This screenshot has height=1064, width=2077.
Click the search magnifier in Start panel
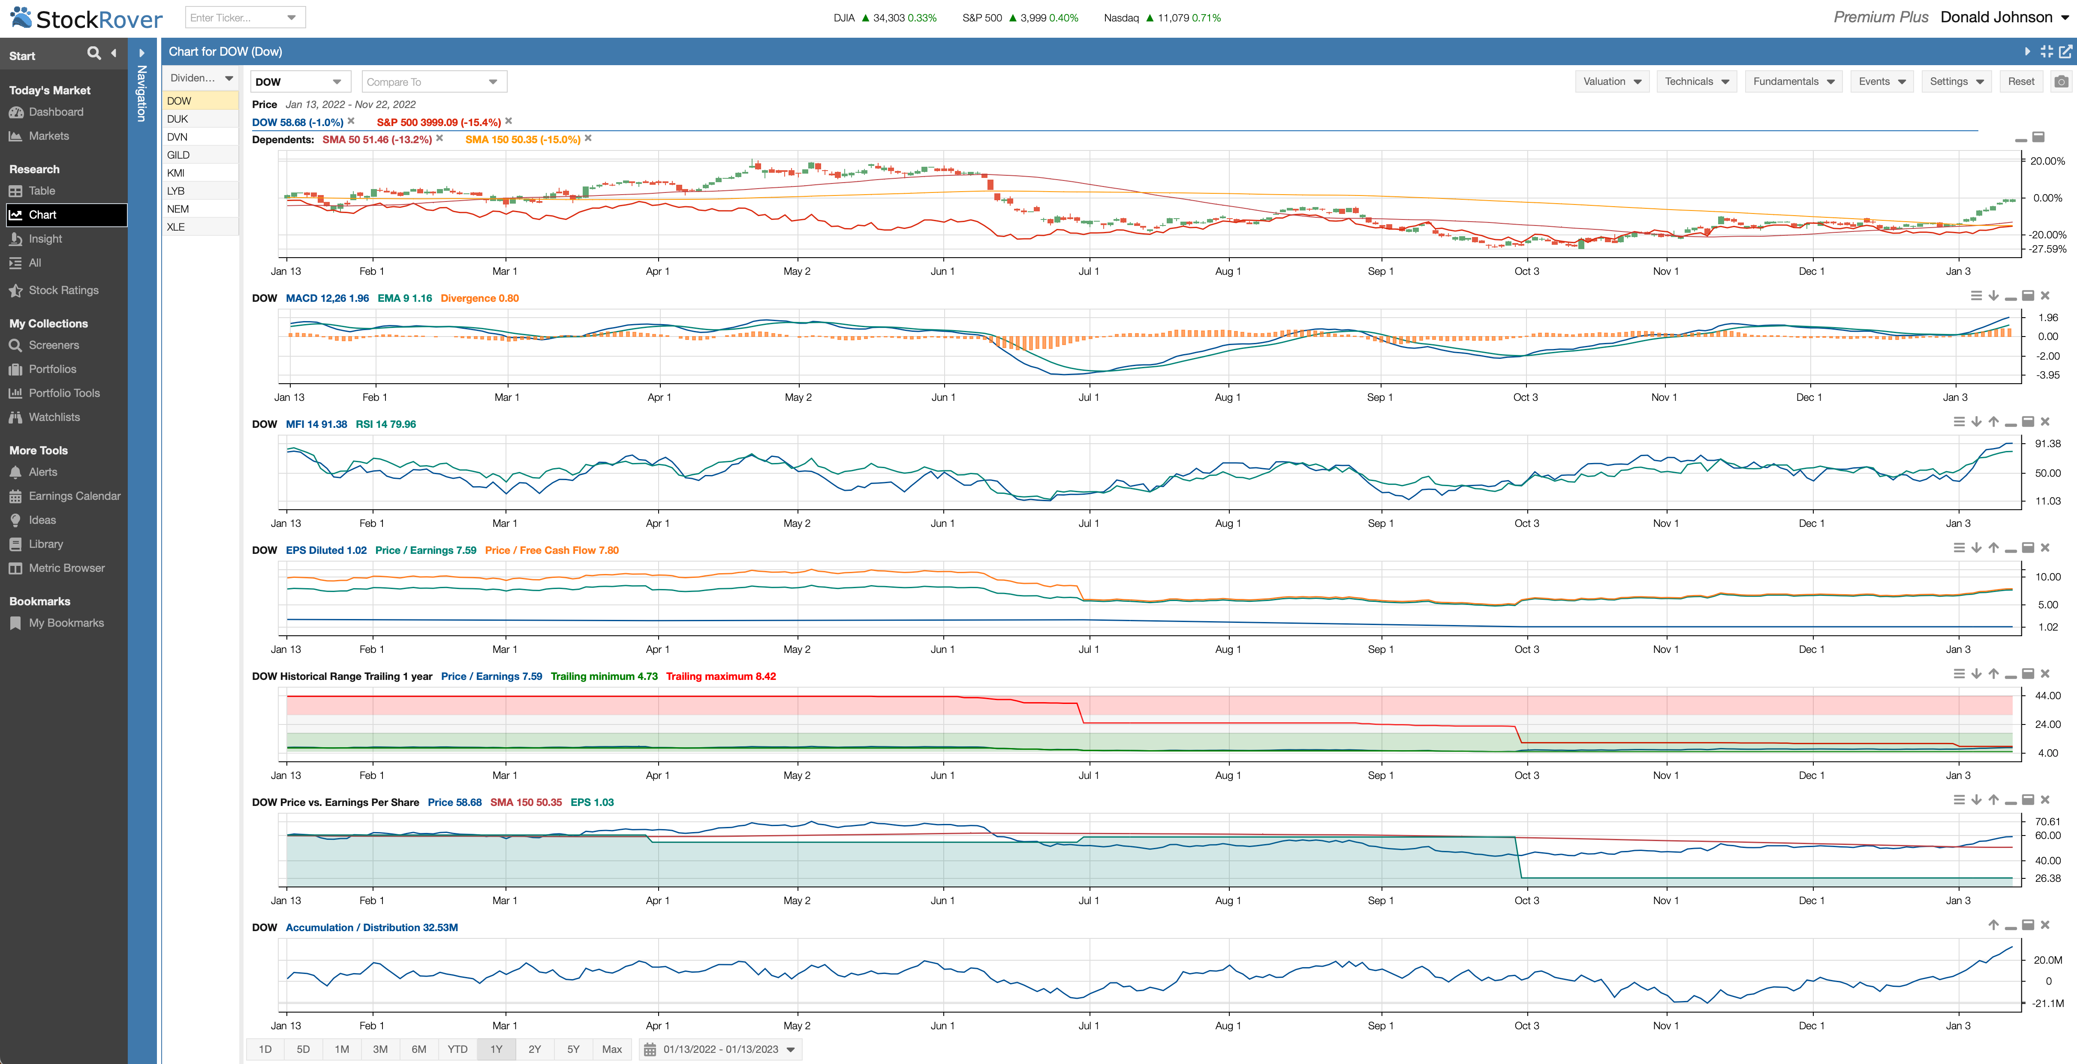(94, 53)
